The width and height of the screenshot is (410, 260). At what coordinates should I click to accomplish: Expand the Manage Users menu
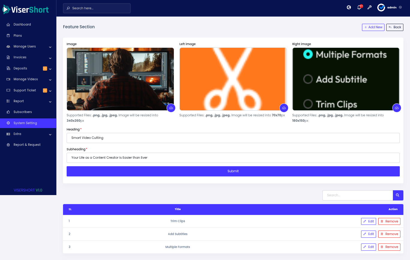click(29, 47)
